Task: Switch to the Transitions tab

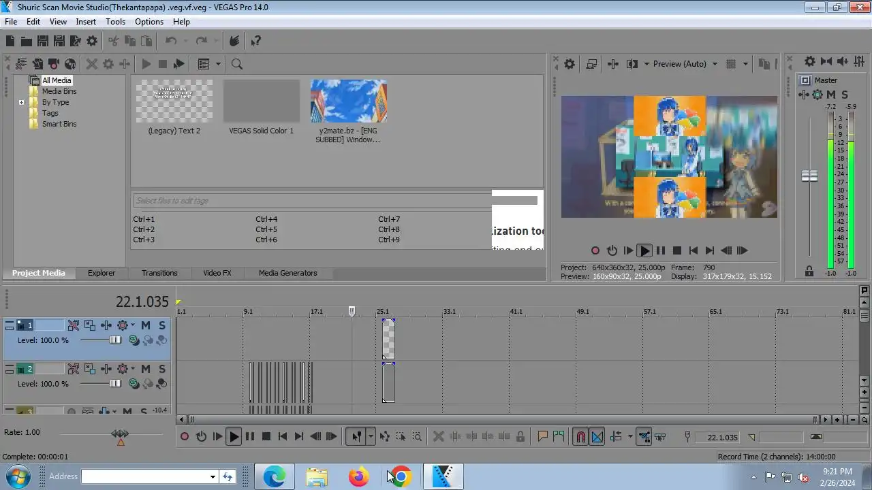Action: coord(159,273)
